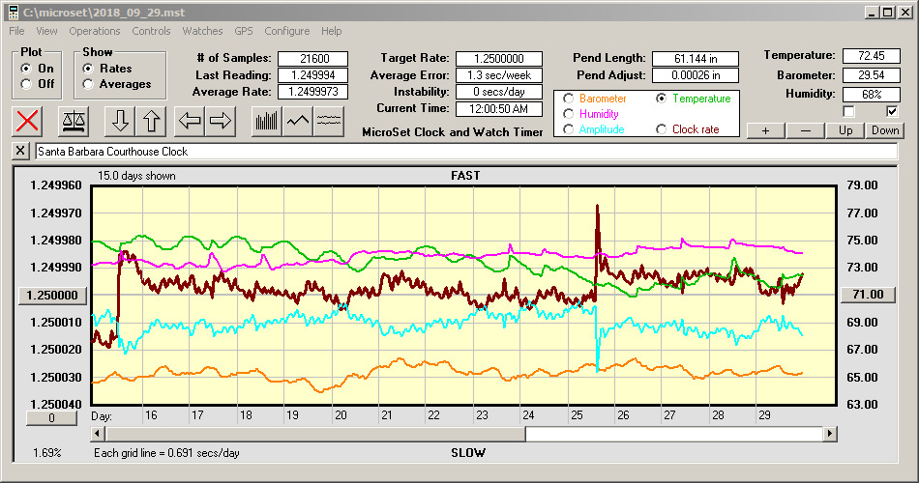
Task: Click the Target Rate field
Action: click(499, 59)
